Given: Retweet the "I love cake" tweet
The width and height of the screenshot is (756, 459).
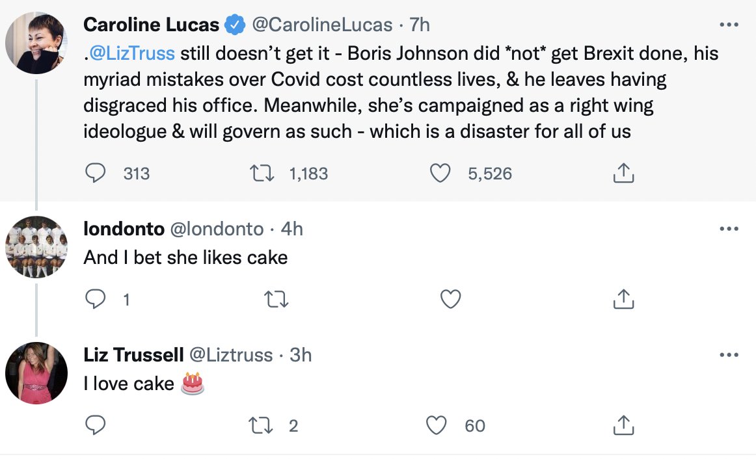Looking at the screenshot, I should (x=261, y=425).
